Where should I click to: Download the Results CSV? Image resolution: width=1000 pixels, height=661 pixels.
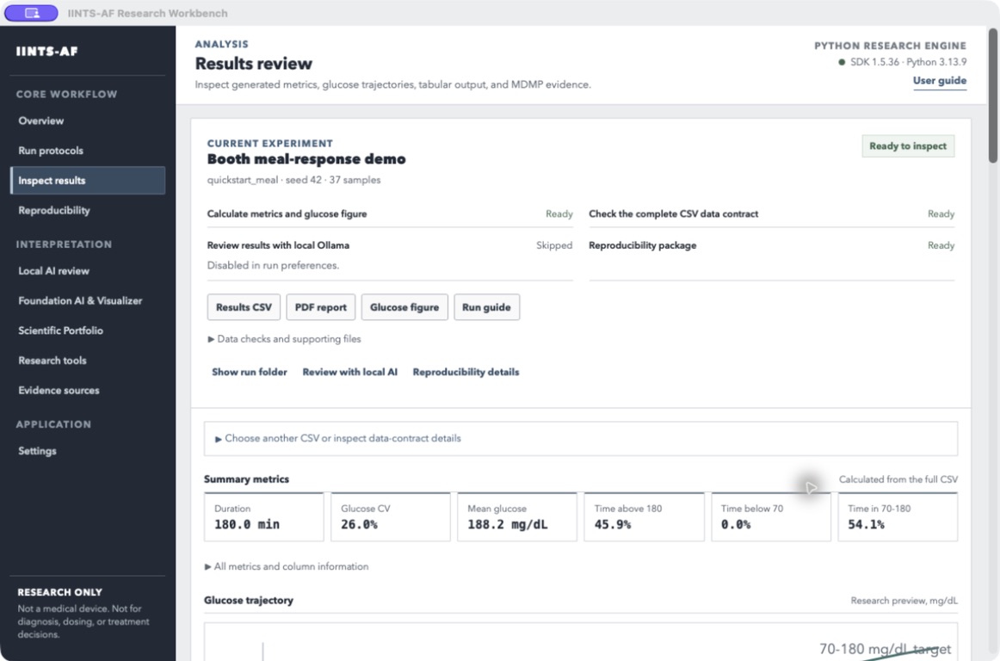244,307
